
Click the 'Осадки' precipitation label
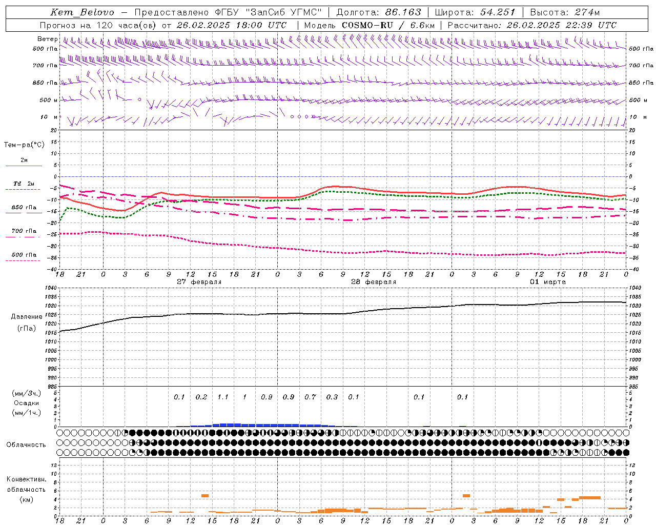pos(27,403)
